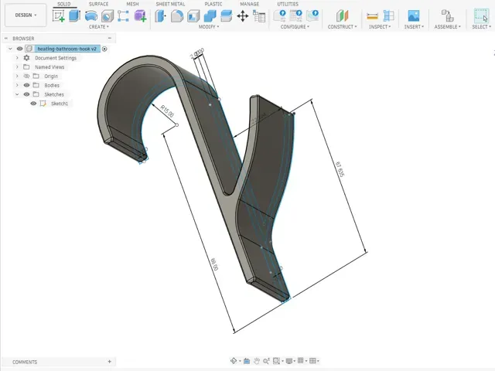Click the Offset Face tool icon
The image size is (495, 371).
coord(226,15)
